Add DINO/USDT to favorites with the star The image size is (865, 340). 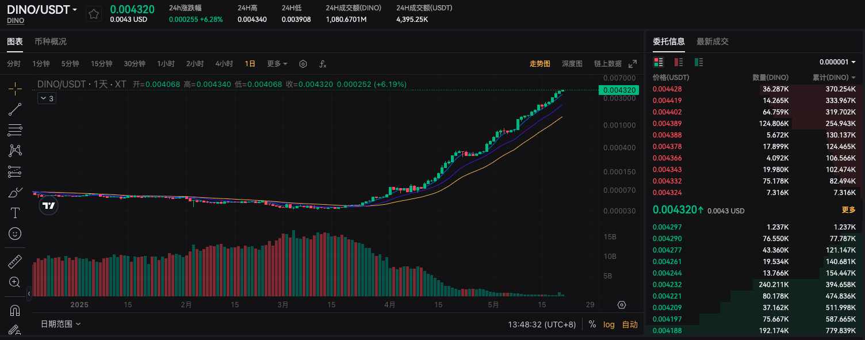tap(94, 14)
